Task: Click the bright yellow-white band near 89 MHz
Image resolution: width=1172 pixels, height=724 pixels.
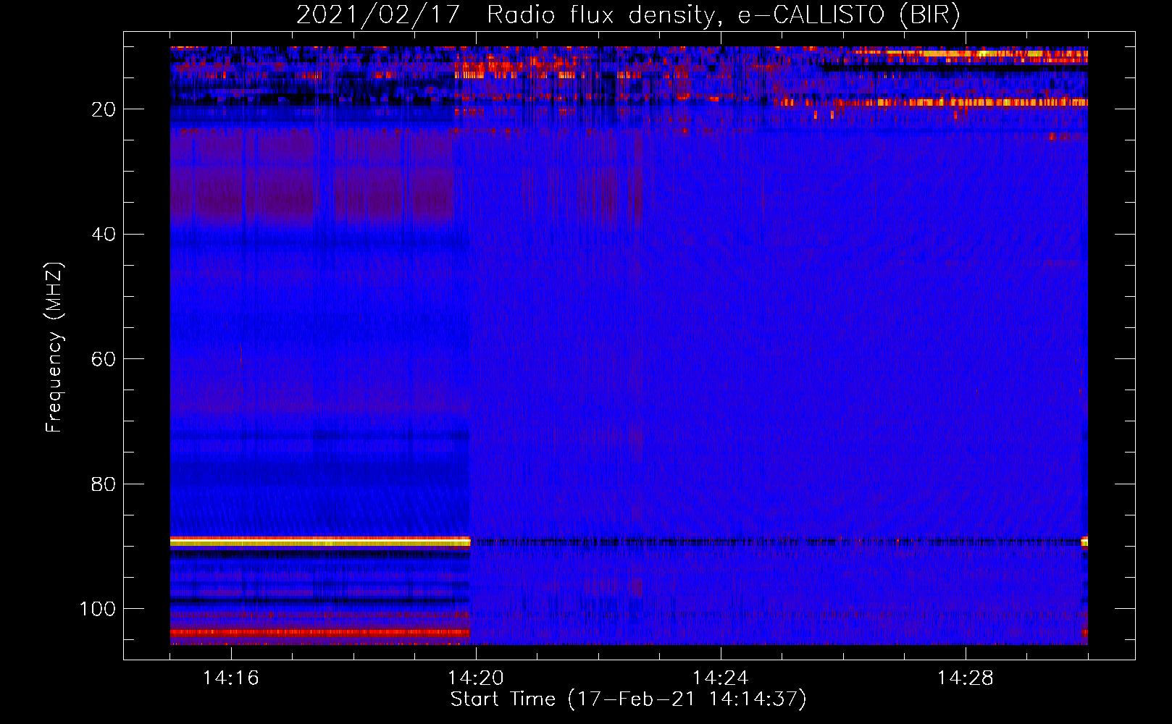Action: 320,542
